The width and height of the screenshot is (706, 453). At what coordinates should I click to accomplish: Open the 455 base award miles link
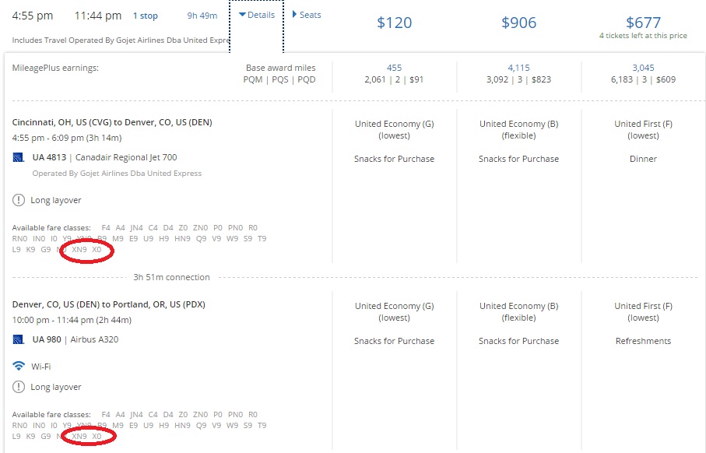coord(394,68)
